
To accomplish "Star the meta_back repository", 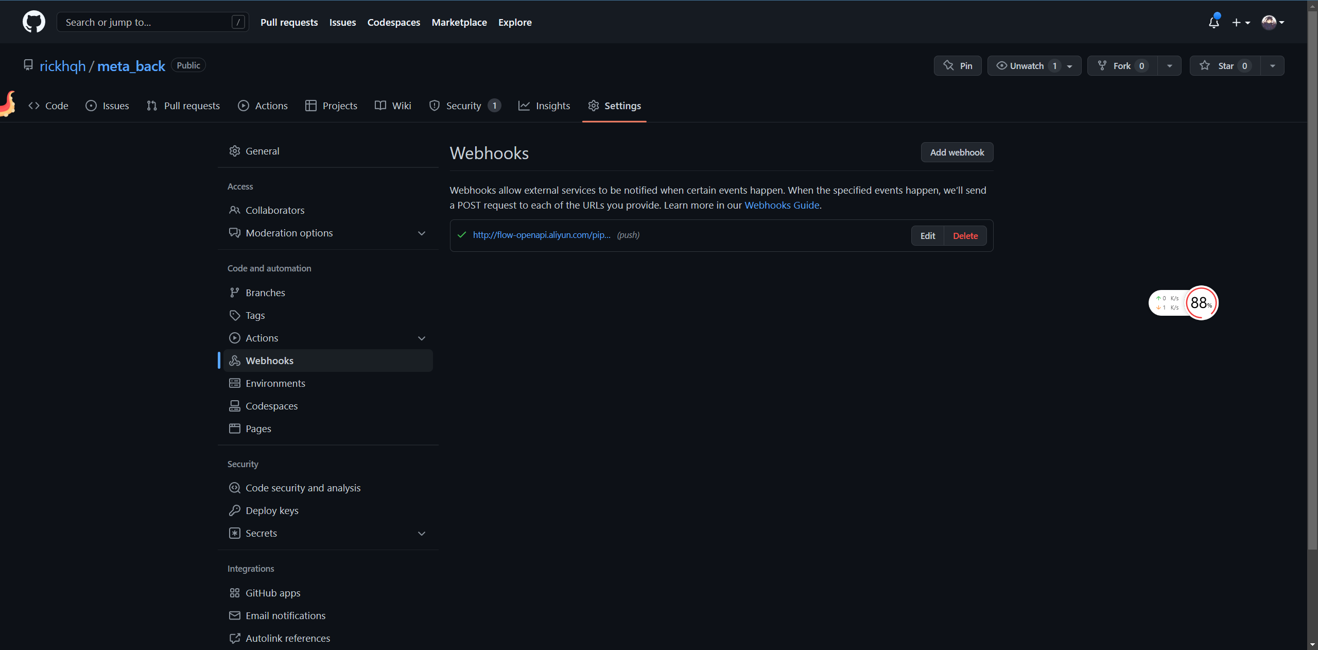I will click(1225, 66).
